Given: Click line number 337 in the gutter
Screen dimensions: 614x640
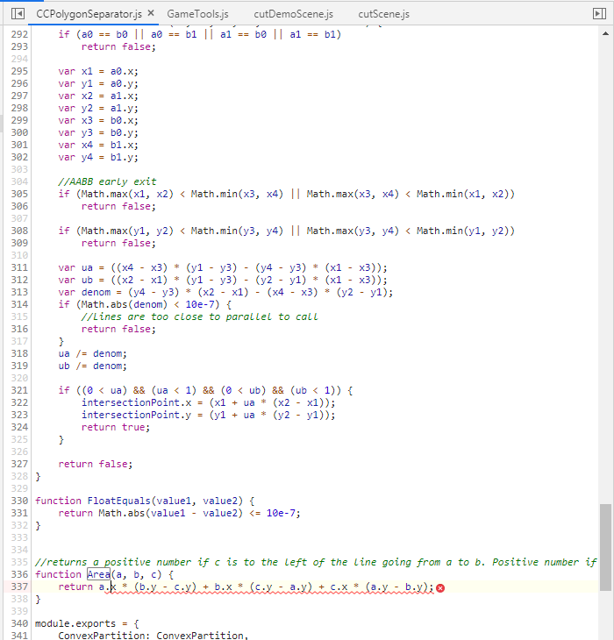Looking at the screenshot, I should point(19,587).
